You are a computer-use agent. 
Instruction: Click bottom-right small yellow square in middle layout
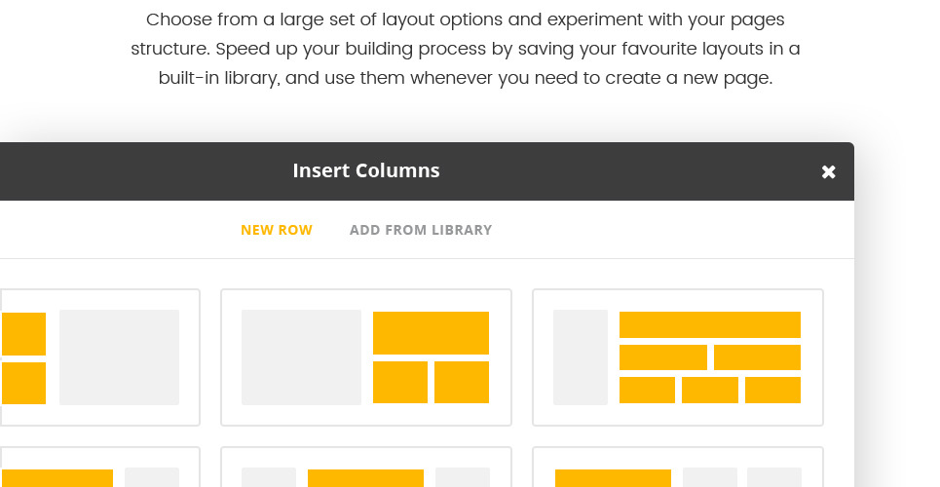pos(461,382)
